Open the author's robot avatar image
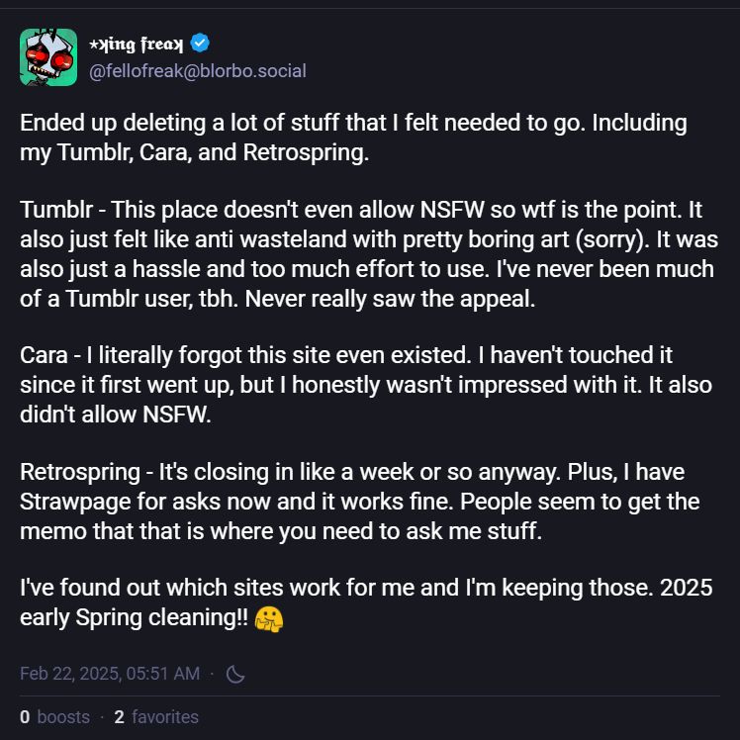 (x=48, y=56)
